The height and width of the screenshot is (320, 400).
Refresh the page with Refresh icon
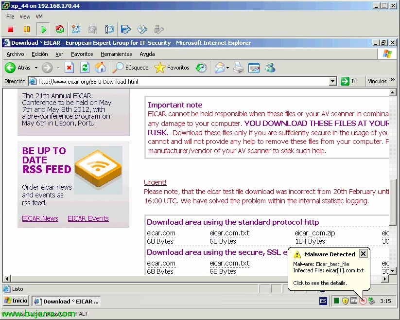[85, 68]
